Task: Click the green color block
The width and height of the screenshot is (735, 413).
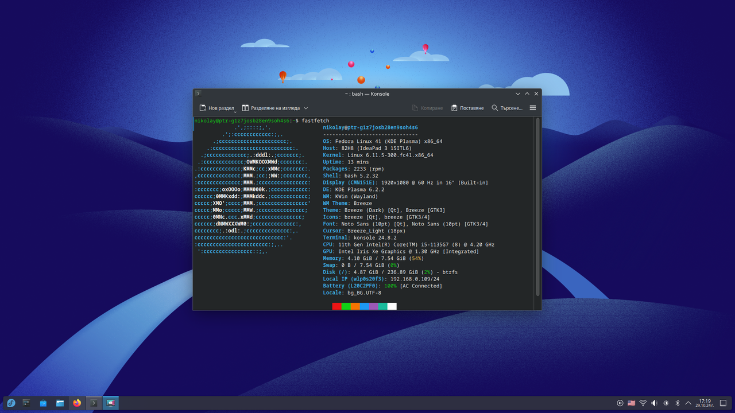Action: (x=346, y=306)
